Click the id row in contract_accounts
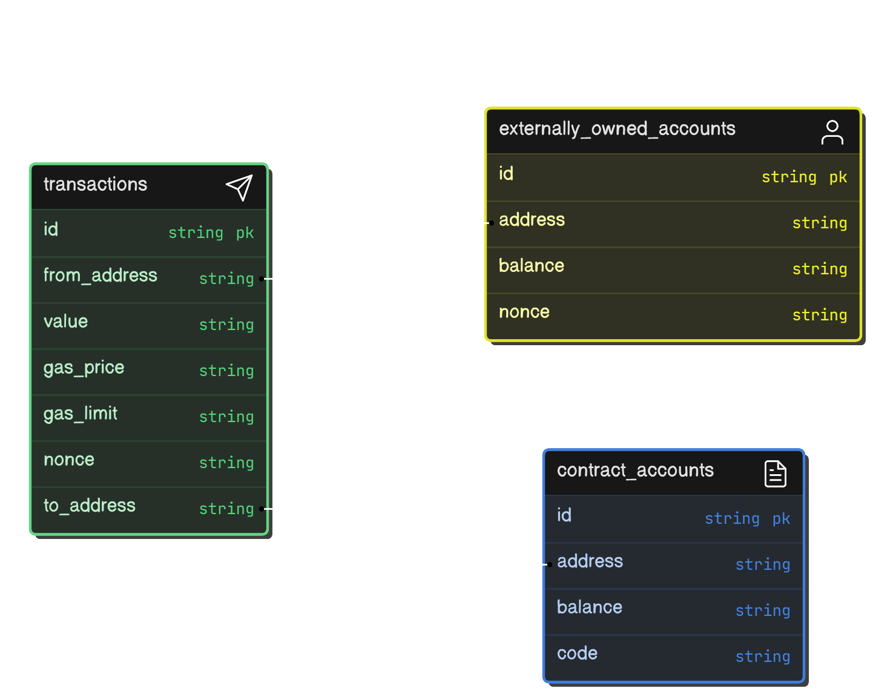Viewport: 873px width, 694px height. (673, 516)
